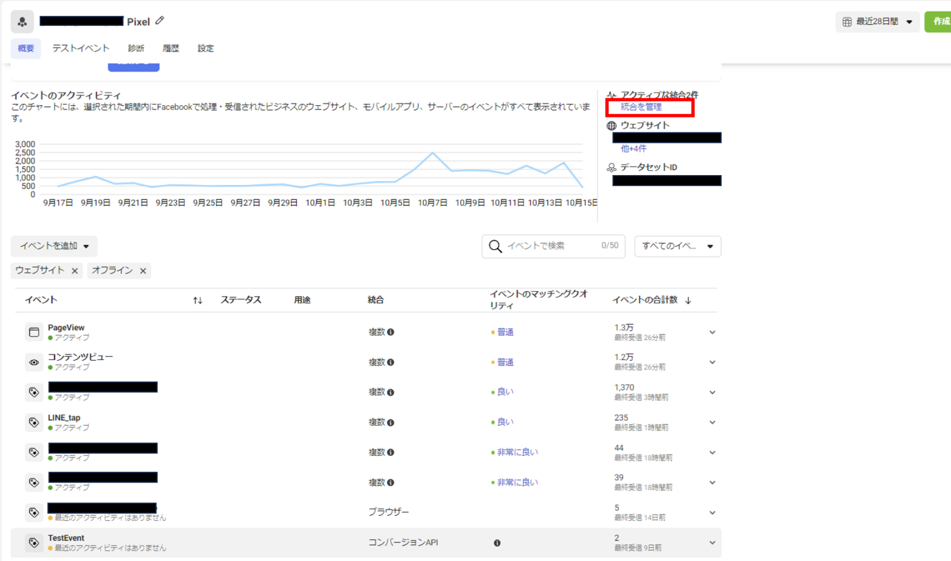Expand the LINE_tap row details chevron
Image resolution: width=951 pixels, height=561 pixels.
(712, 422)
